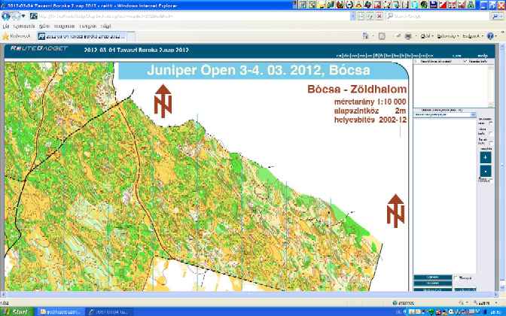Image resolution: width=506 pixels, height=316 pixels.
Task: Toggle the checkbox beside the bottom panel buttons
Action: (x=456, y=278)
